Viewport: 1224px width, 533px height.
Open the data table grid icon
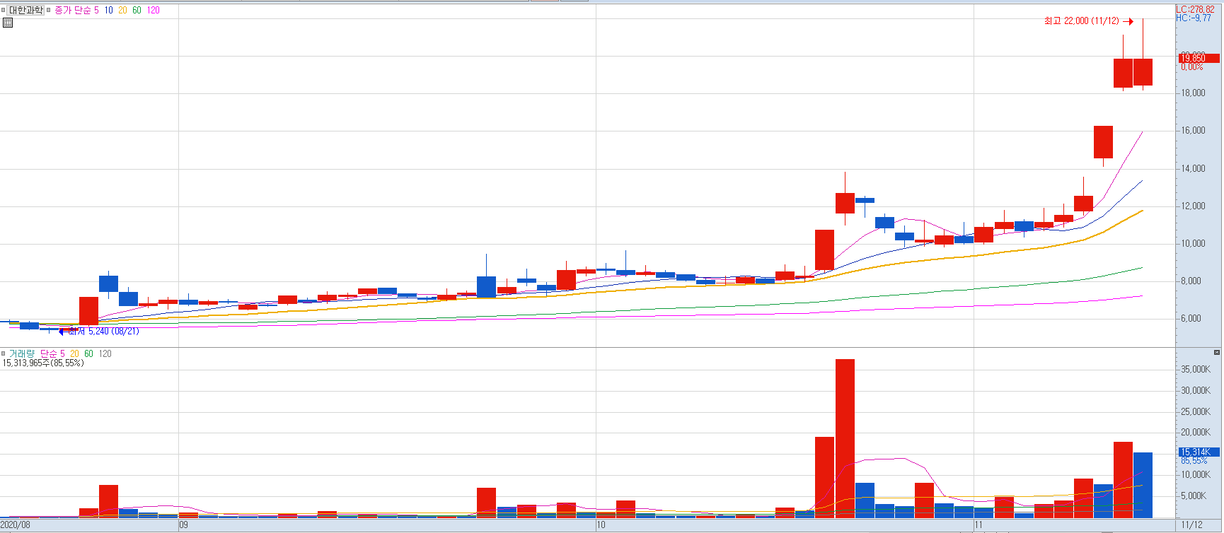(x=8, y=23)
